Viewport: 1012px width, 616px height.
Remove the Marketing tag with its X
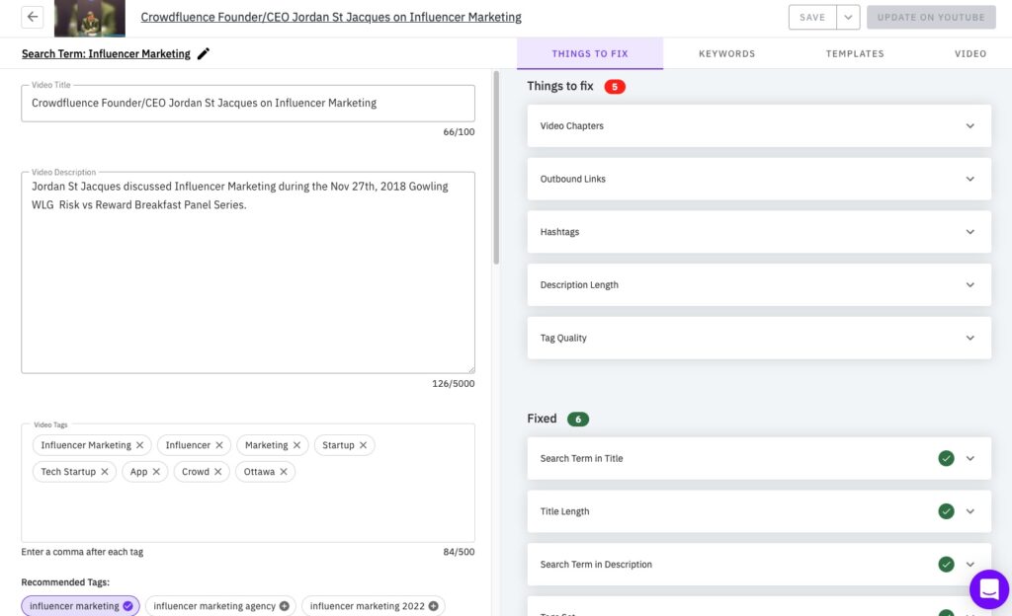pos(296,445)
